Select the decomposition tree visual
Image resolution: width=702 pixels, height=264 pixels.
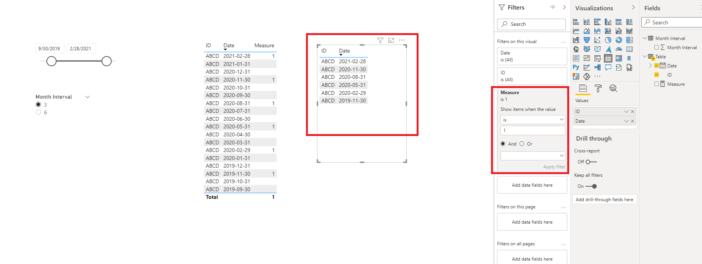(x=597, y=67)
